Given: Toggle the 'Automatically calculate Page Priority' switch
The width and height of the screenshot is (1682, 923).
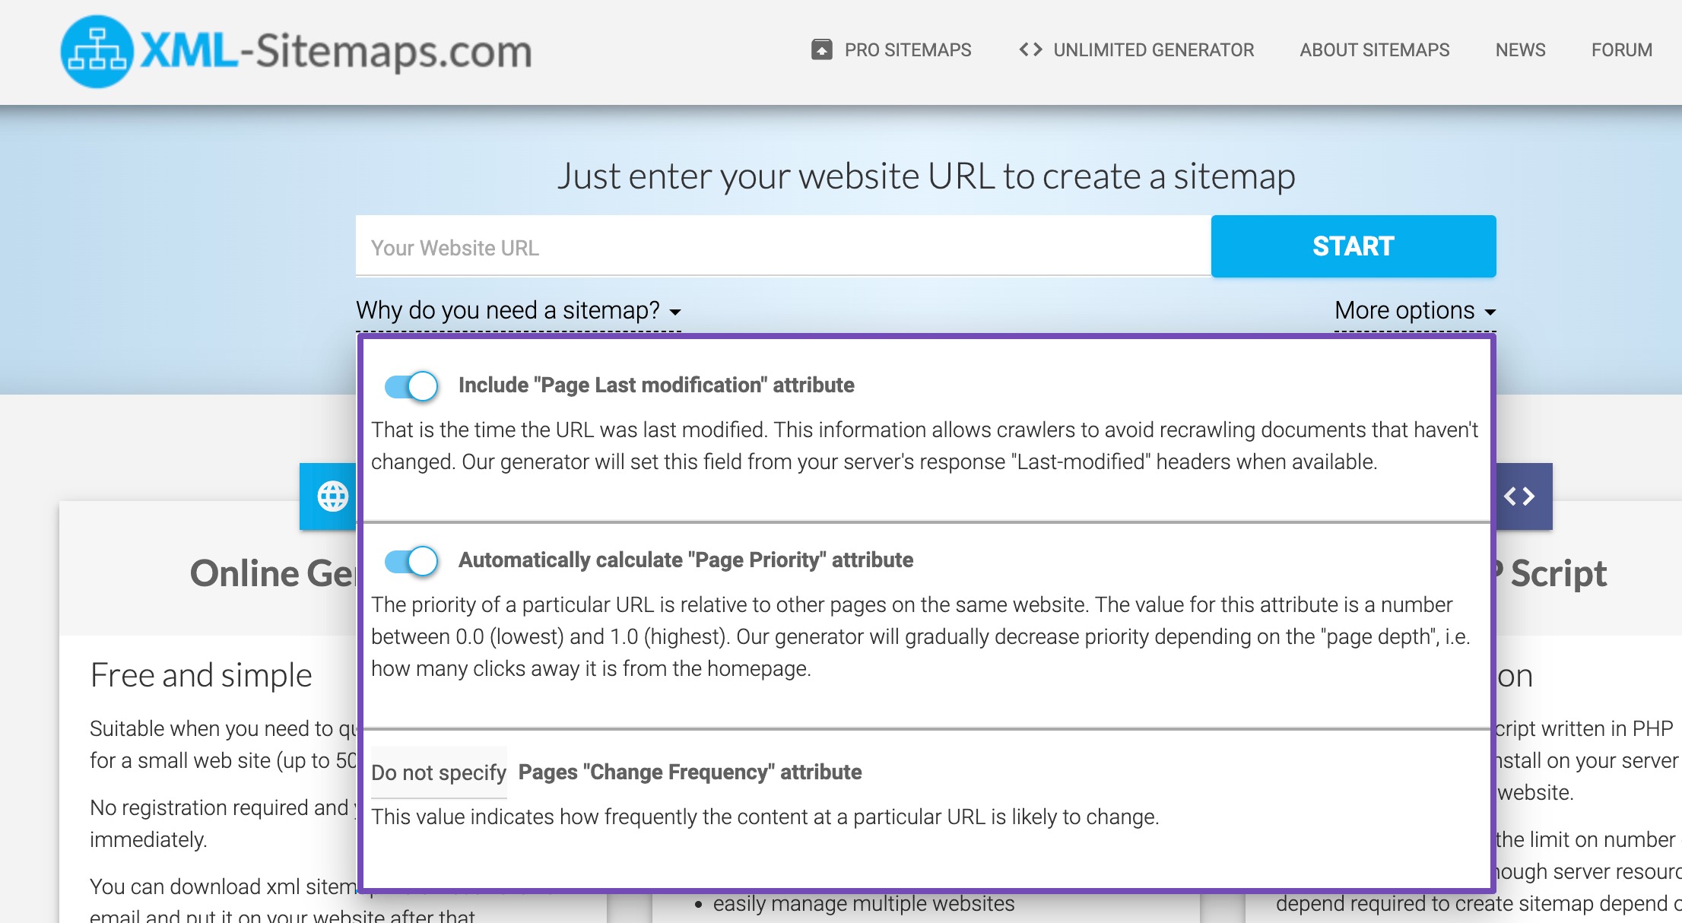Looking at the screenshot, I should 411,560.
